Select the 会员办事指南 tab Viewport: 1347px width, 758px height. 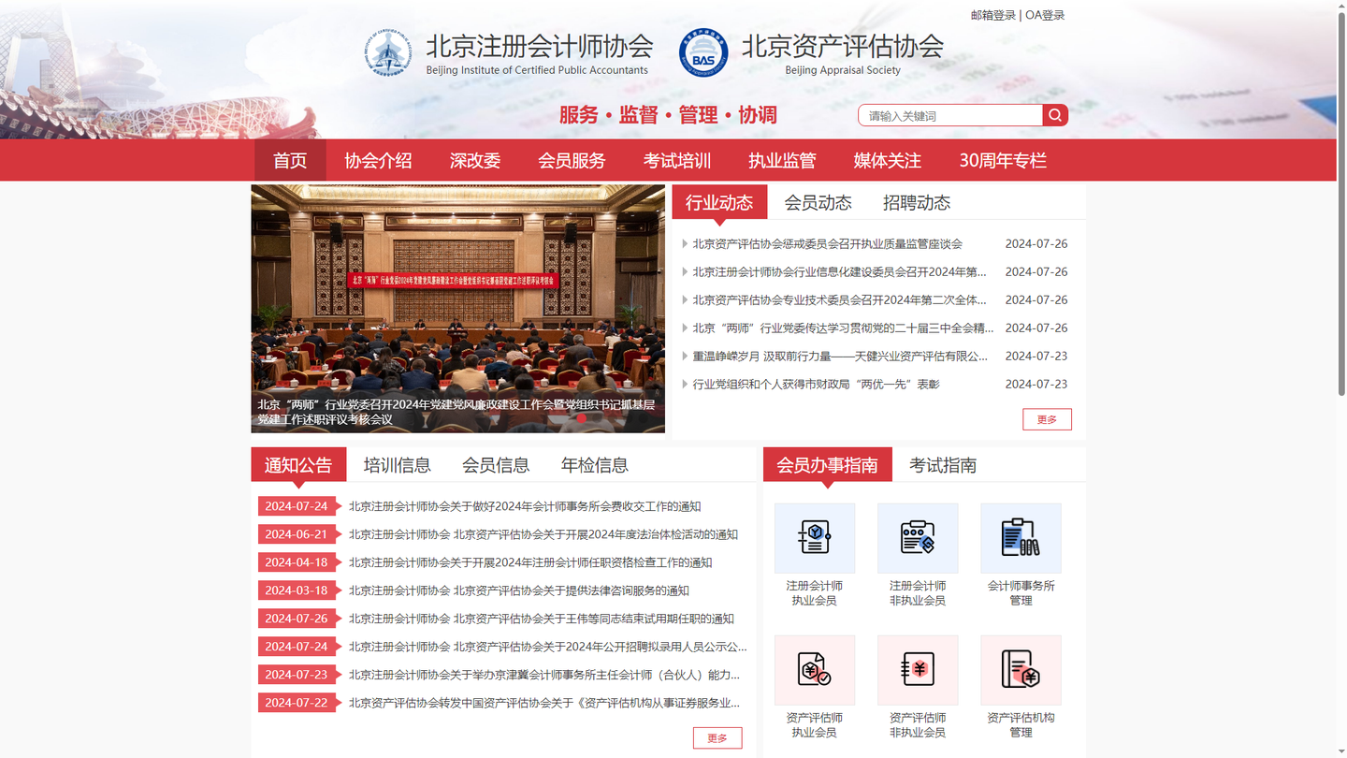pyautogui.click(x=828, y=465)
